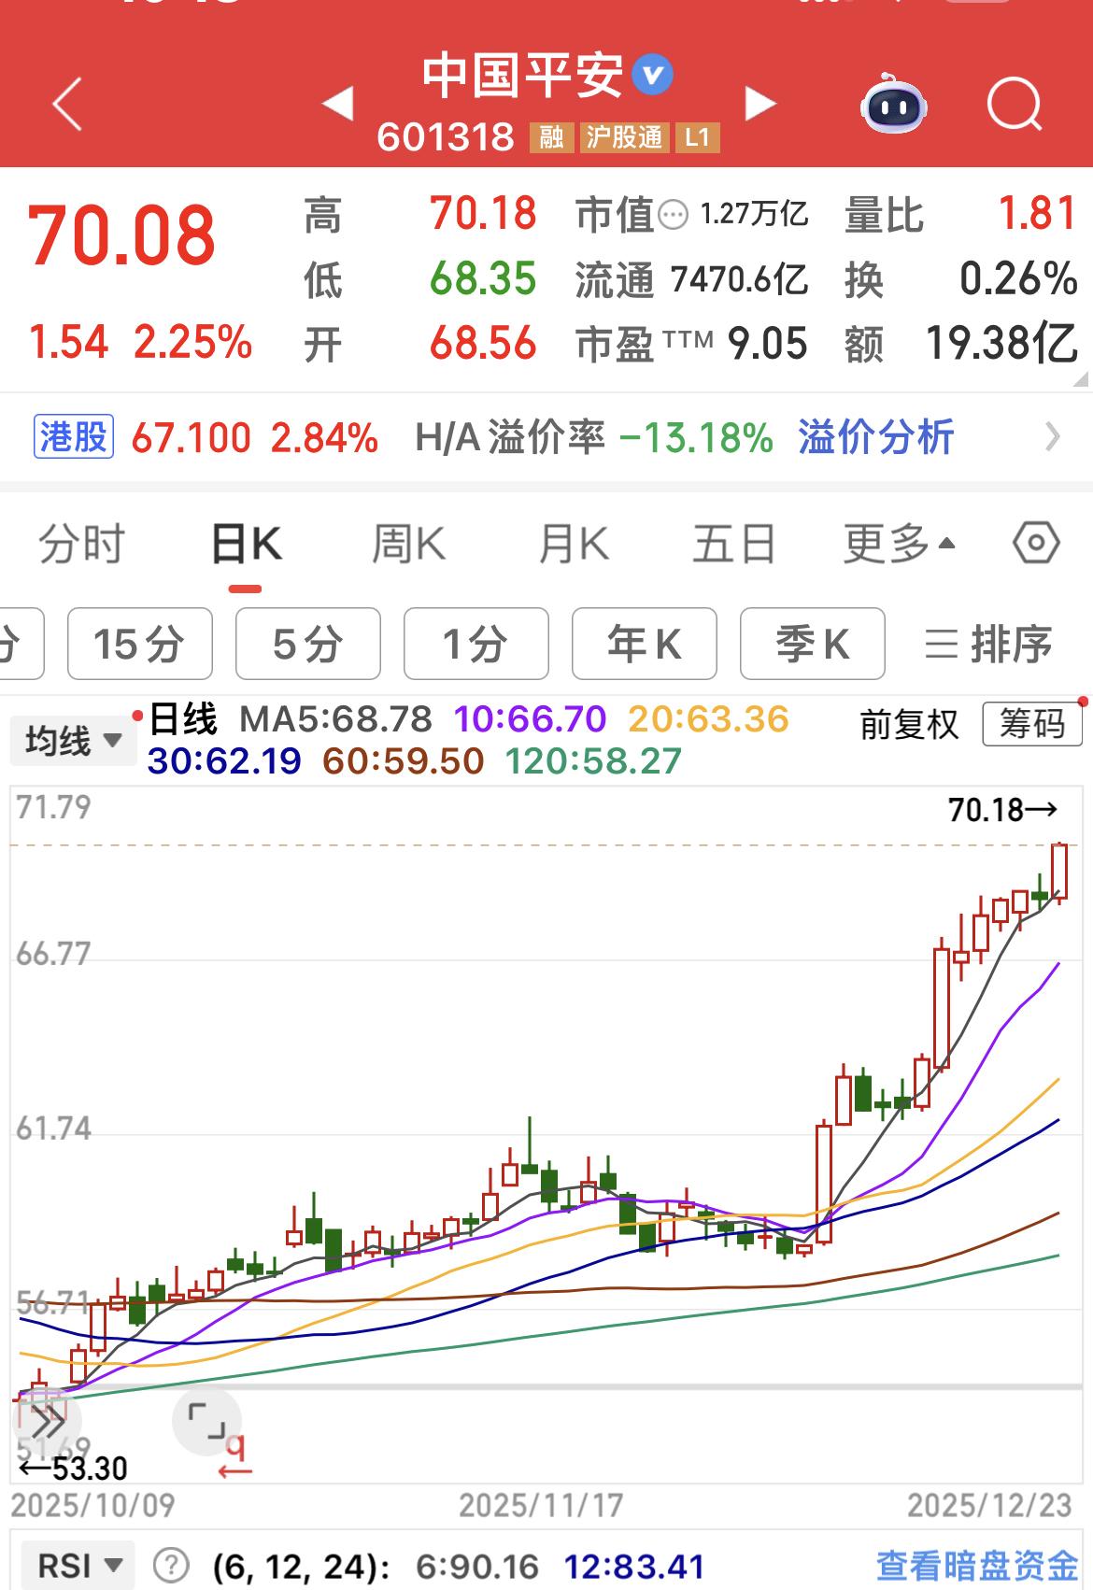Tap the H/A premium rate -13.18%
The width and height of the screenshot is (1093, 1590).
coord(697,436)
